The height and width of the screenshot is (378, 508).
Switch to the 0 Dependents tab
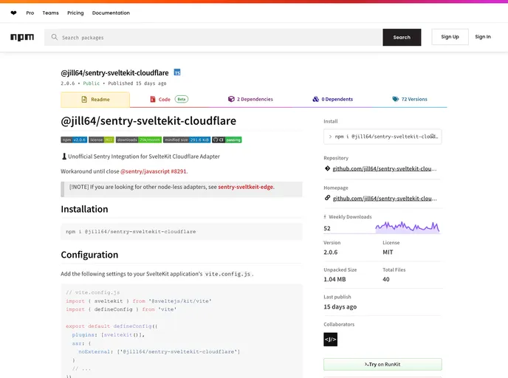tap(333, 99)
